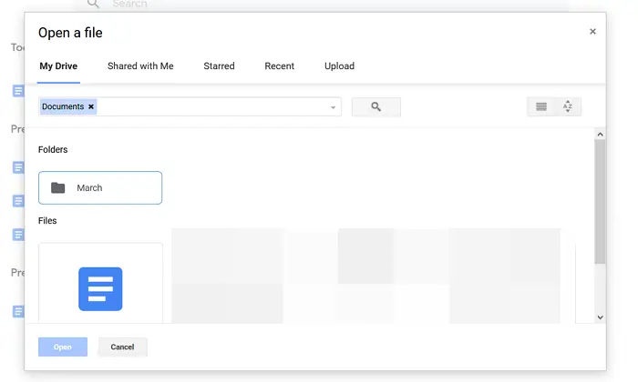Screen dimensions: 638x382
Task: Select the blue Docs file thumbnail
Action: point(100,288)
